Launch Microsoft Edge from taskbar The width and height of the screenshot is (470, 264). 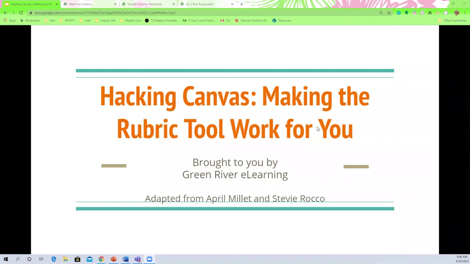[54, 259]
